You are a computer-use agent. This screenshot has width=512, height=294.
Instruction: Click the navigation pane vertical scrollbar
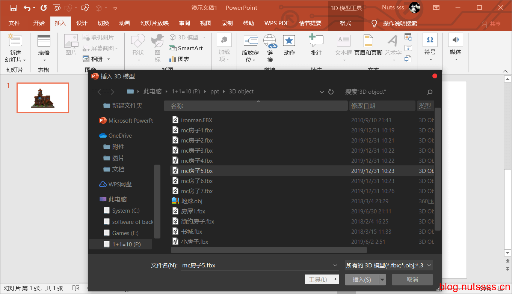(157, 201)
